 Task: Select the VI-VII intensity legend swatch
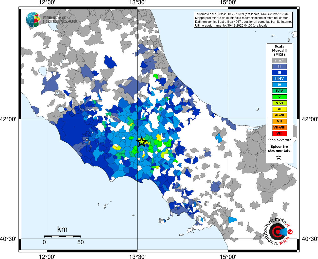[279, 115]
